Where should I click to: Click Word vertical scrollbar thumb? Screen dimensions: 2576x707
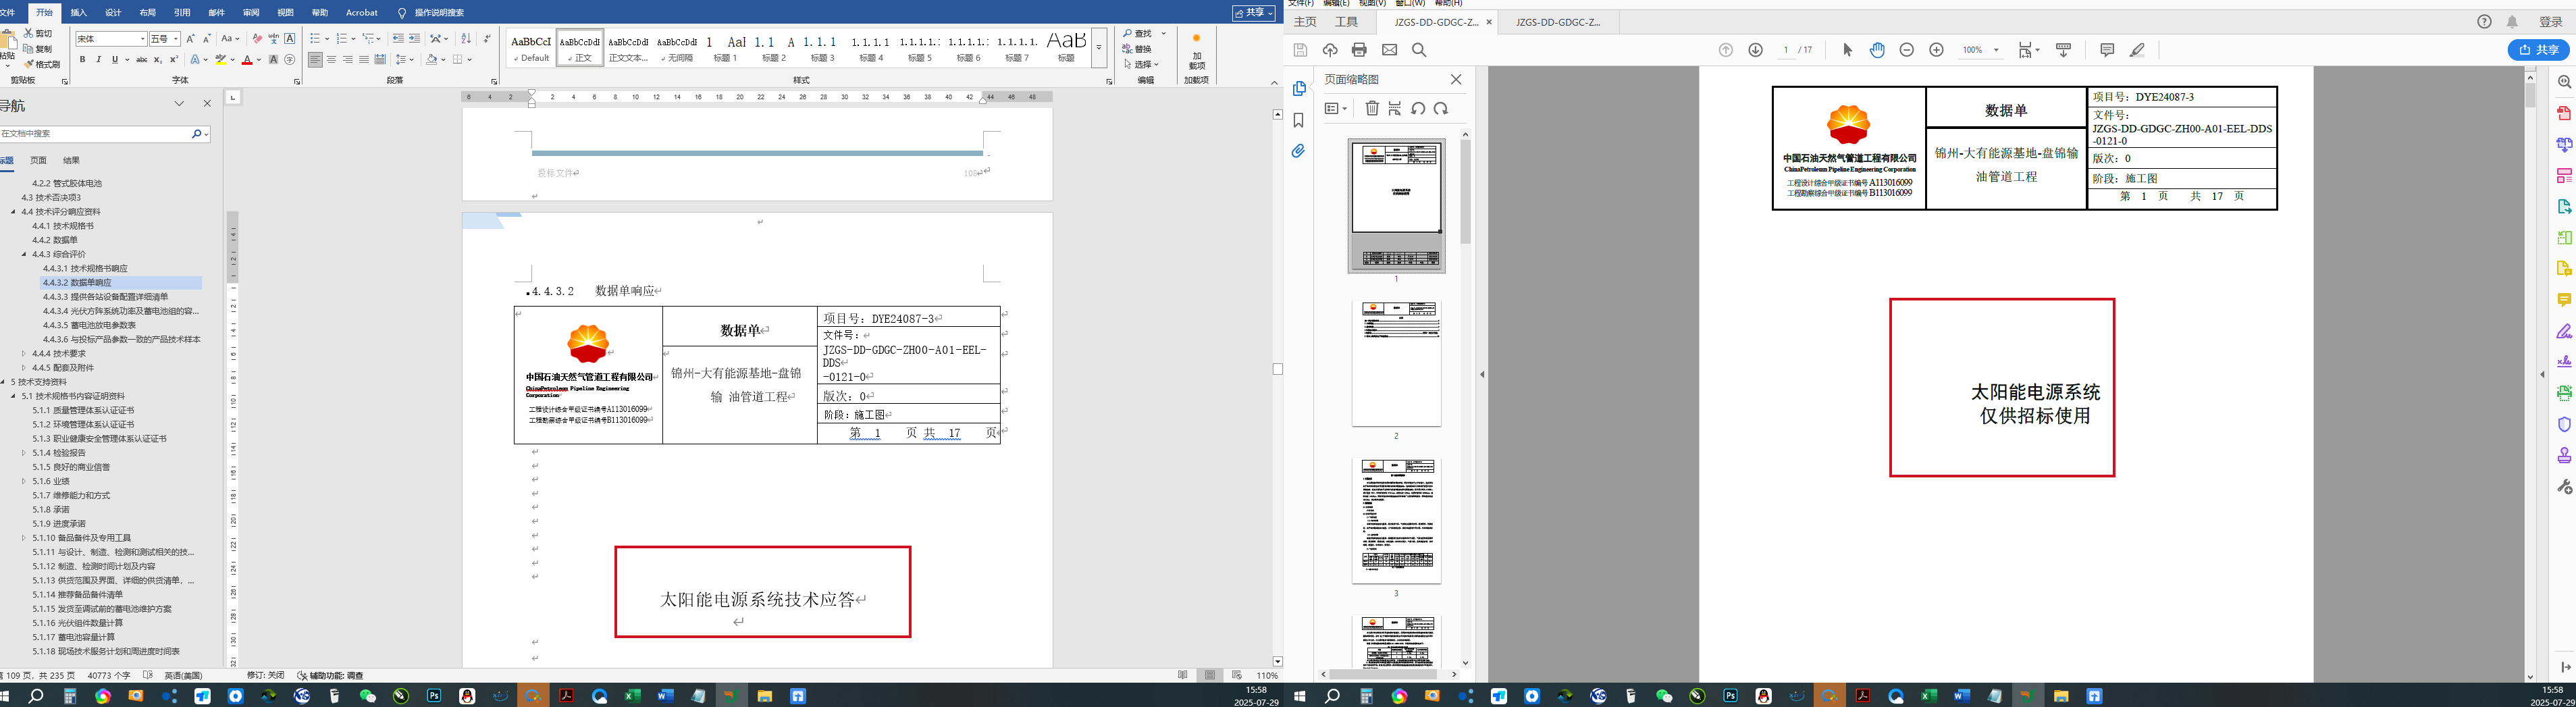[1277, 369]
